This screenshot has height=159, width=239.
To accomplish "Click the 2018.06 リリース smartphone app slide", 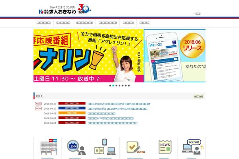I will pos(175,56).
